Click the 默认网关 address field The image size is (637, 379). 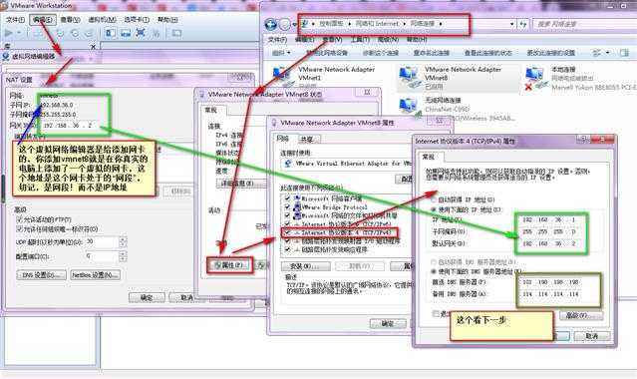(x=550, y=244)
